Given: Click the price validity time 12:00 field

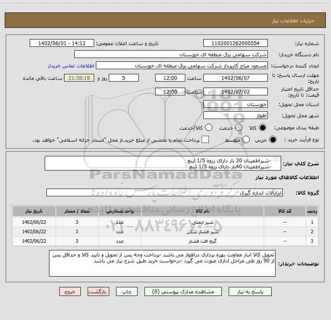Looking at the screenshot, I should click(170, 92).
